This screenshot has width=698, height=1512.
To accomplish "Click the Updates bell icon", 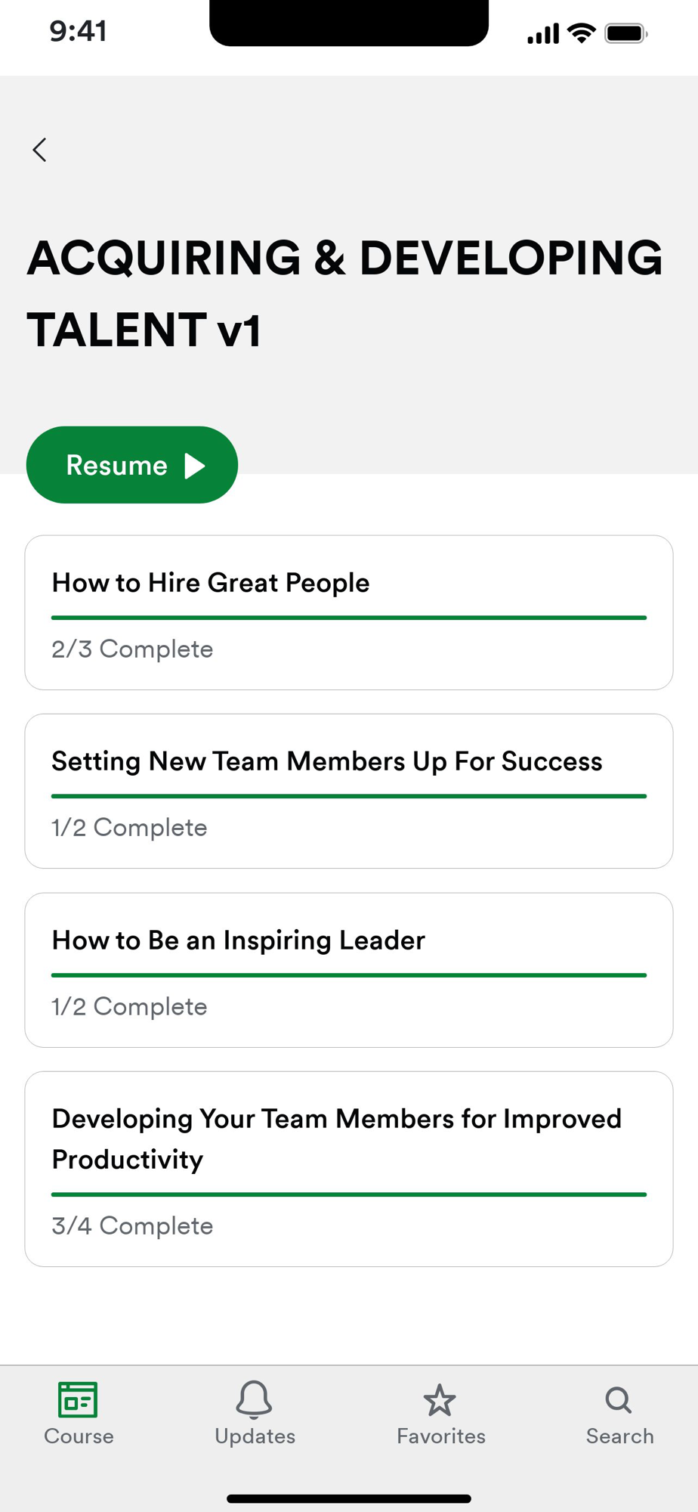I will tap(254, 1399).
